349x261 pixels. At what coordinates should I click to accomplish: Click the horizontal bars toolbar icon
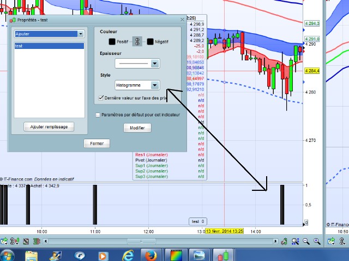[37, 241]
